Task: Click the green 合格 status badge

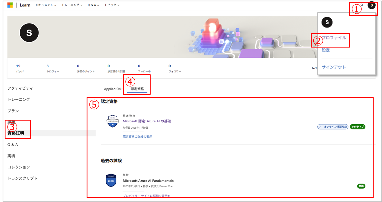Action: point(361,186)
